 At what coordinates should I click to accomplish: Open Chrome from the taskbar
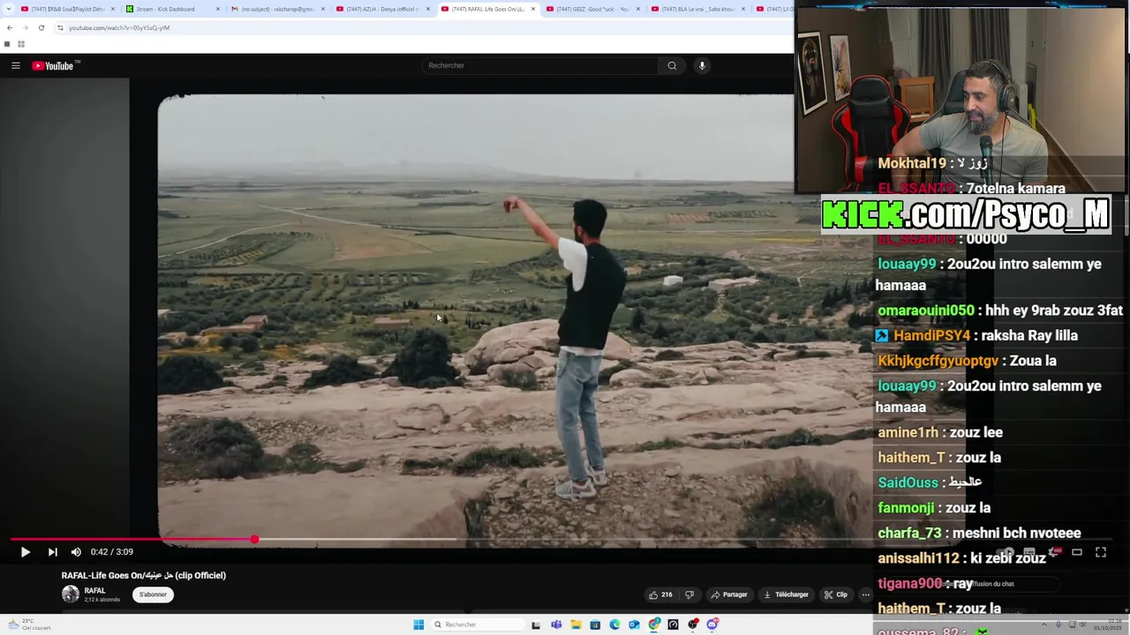click(654, 624)
